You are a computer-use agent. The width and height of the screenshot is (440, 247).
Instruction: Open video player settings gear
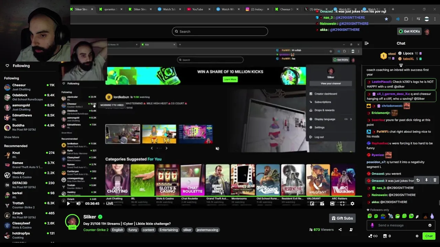352,203
